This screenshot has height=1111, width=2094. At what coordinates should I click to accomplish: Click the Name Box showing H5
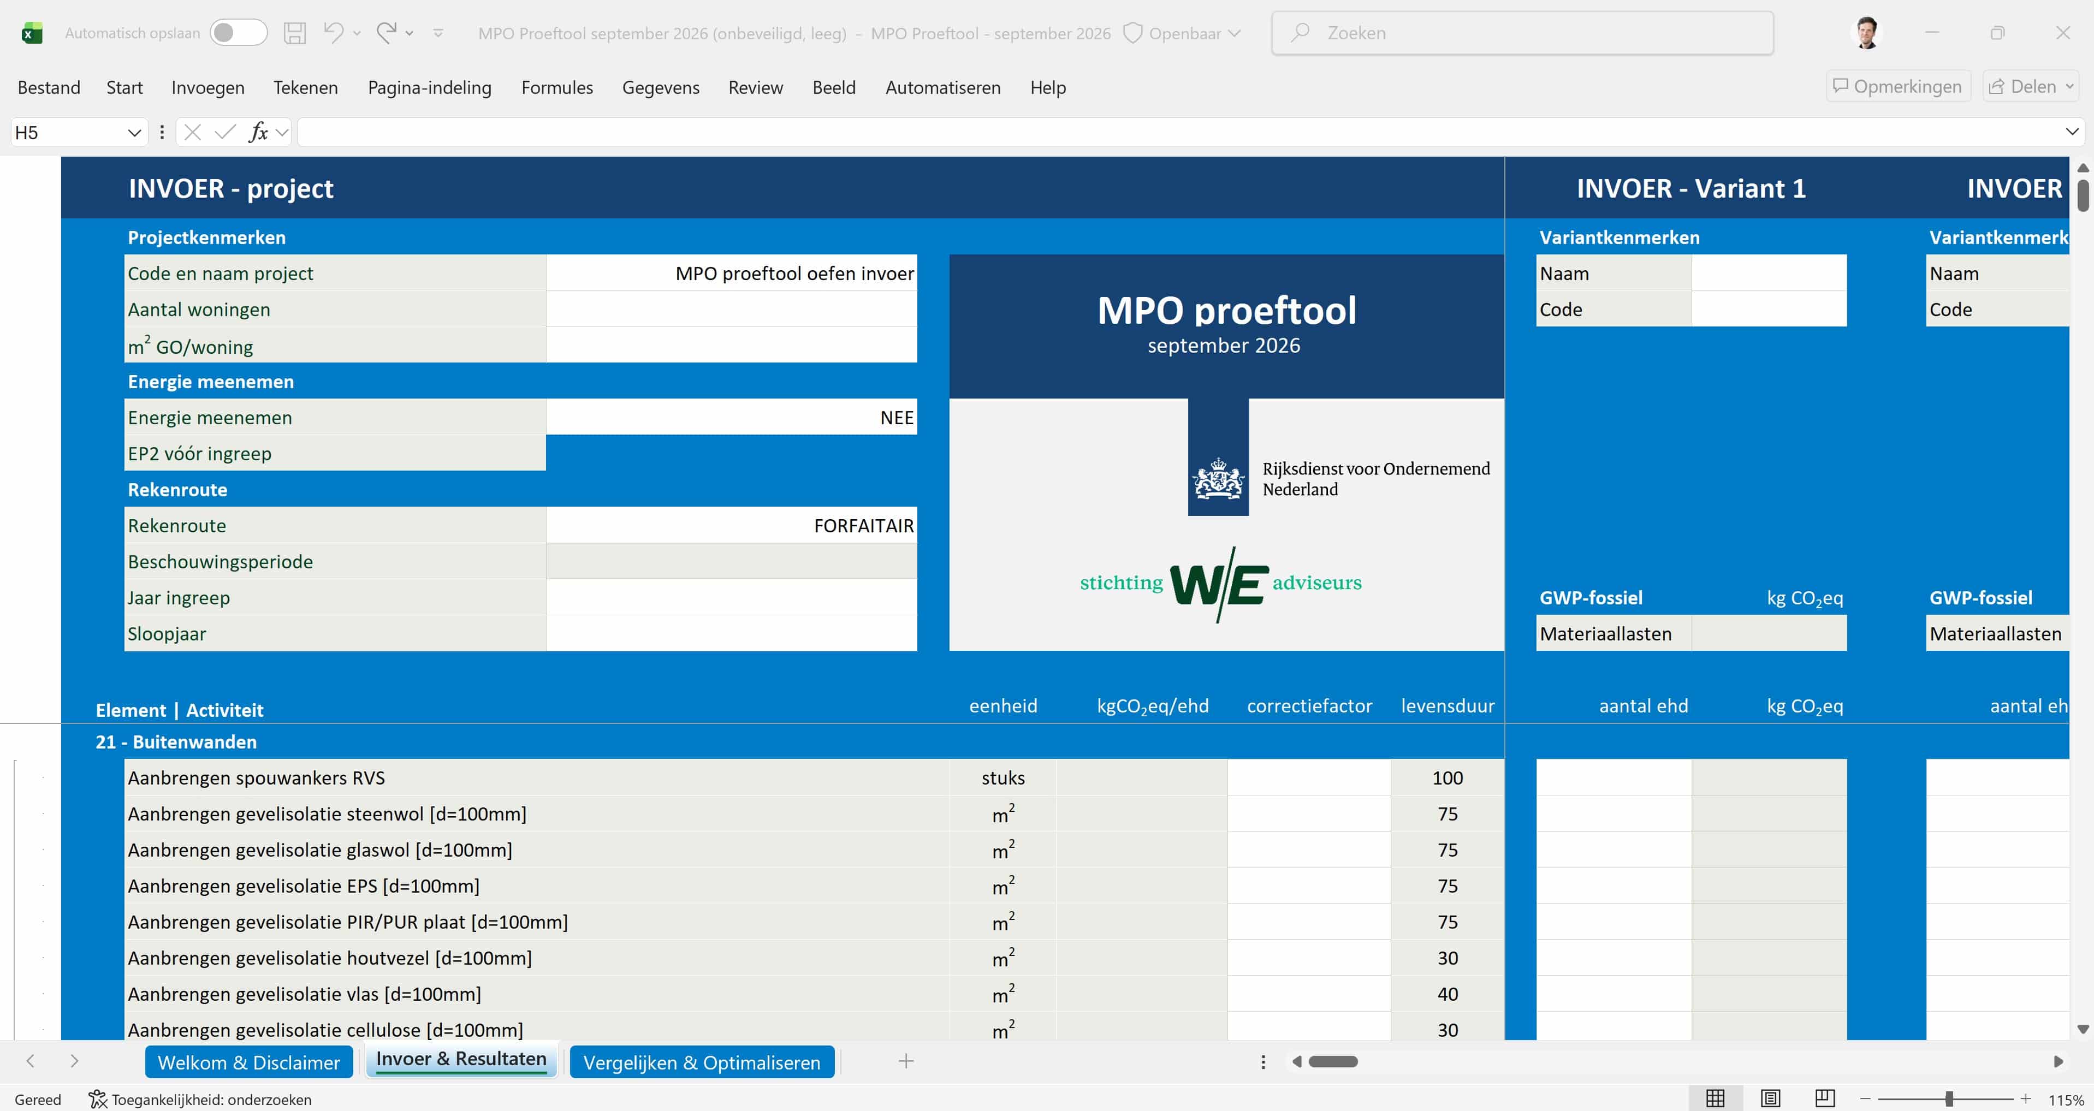(x=67, y=133)
